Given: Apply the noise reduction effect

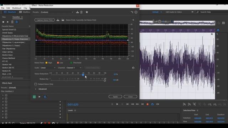Looking at the screenshot, I should click(x=115, y=97).
